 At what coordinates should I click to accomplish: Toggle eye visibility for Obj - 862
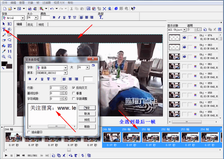(184, 57)
